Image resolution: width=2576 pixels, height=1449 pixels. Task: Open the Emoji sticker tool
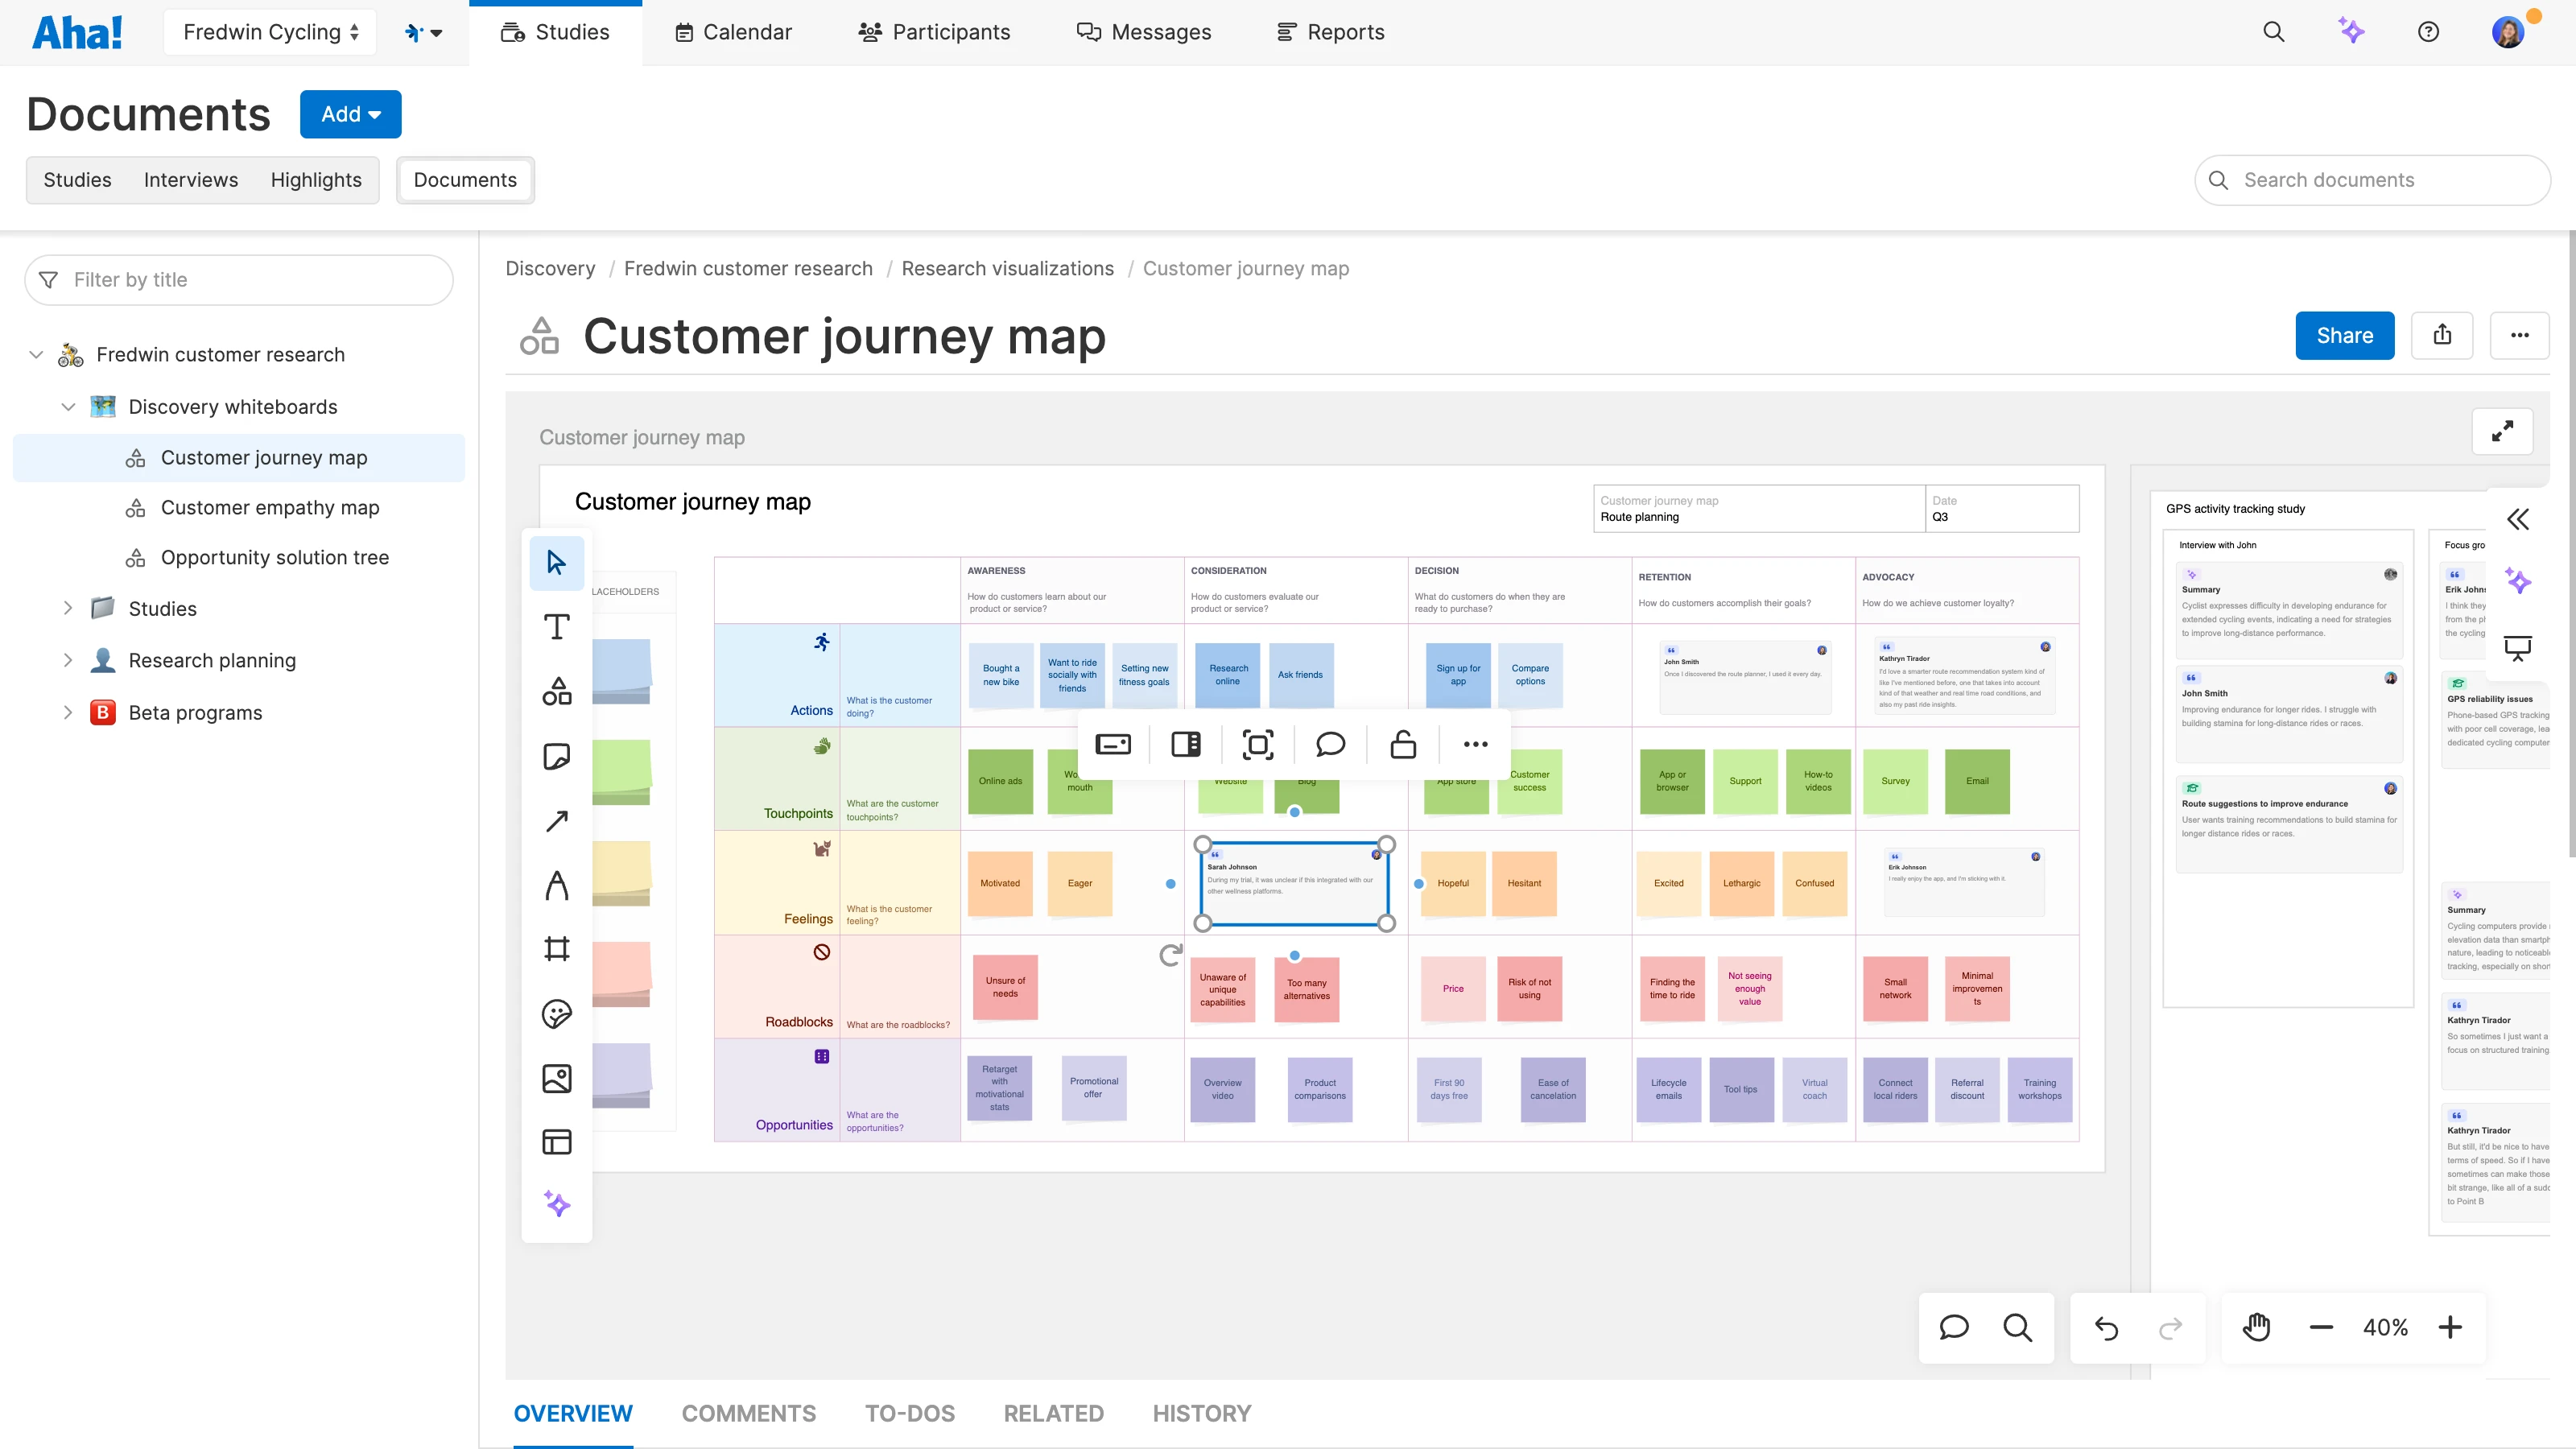556,1013
